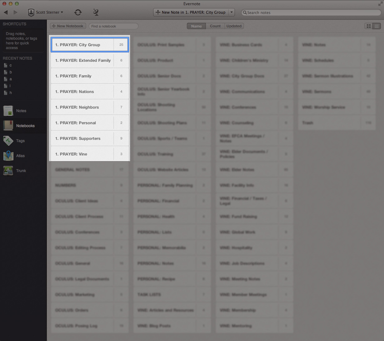Switch to grid view icon

369,26
